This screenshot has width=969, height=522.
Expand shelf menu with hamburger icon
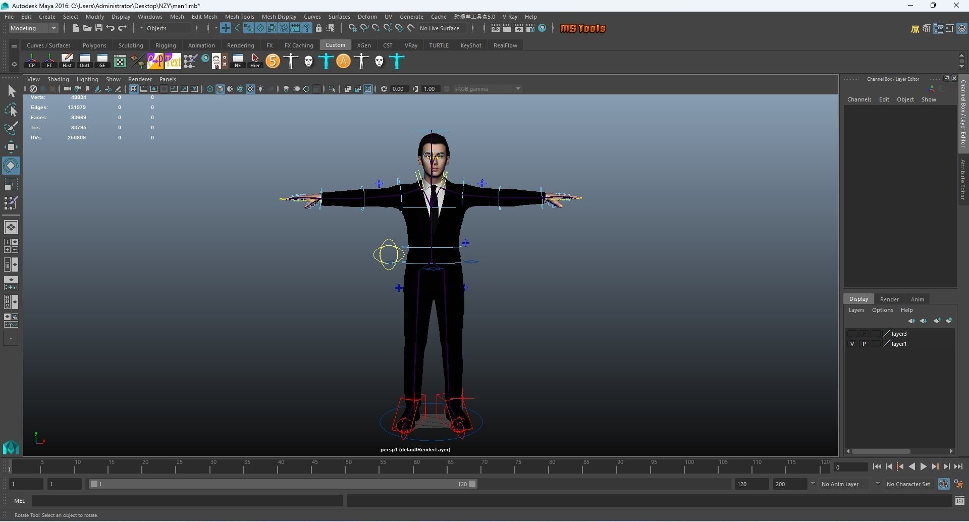tap(14, 46)
